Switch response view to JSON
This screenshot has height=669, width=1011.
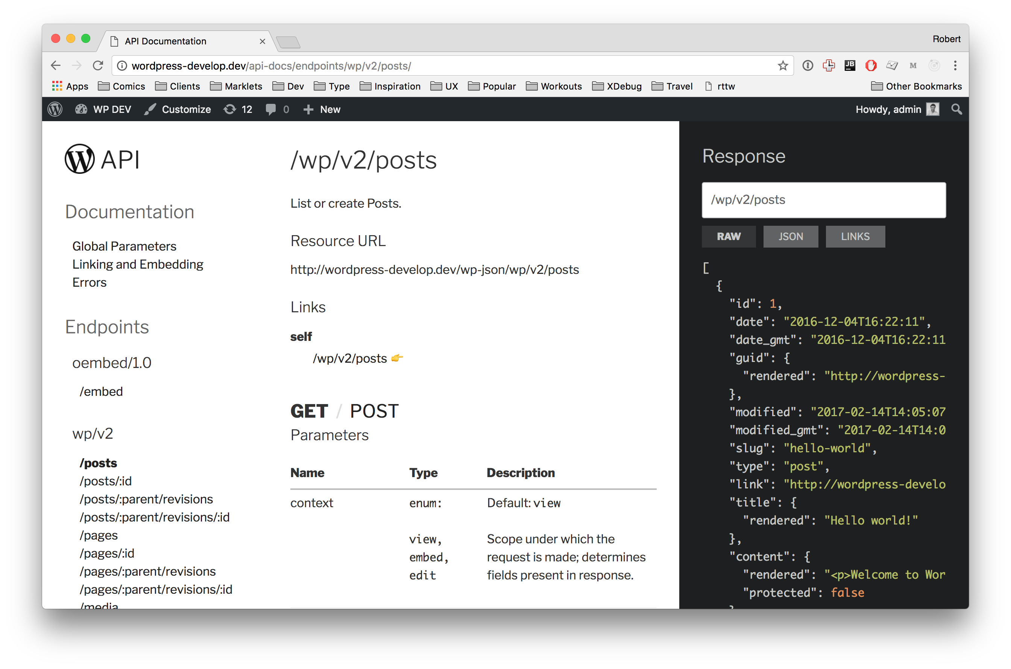790,236
